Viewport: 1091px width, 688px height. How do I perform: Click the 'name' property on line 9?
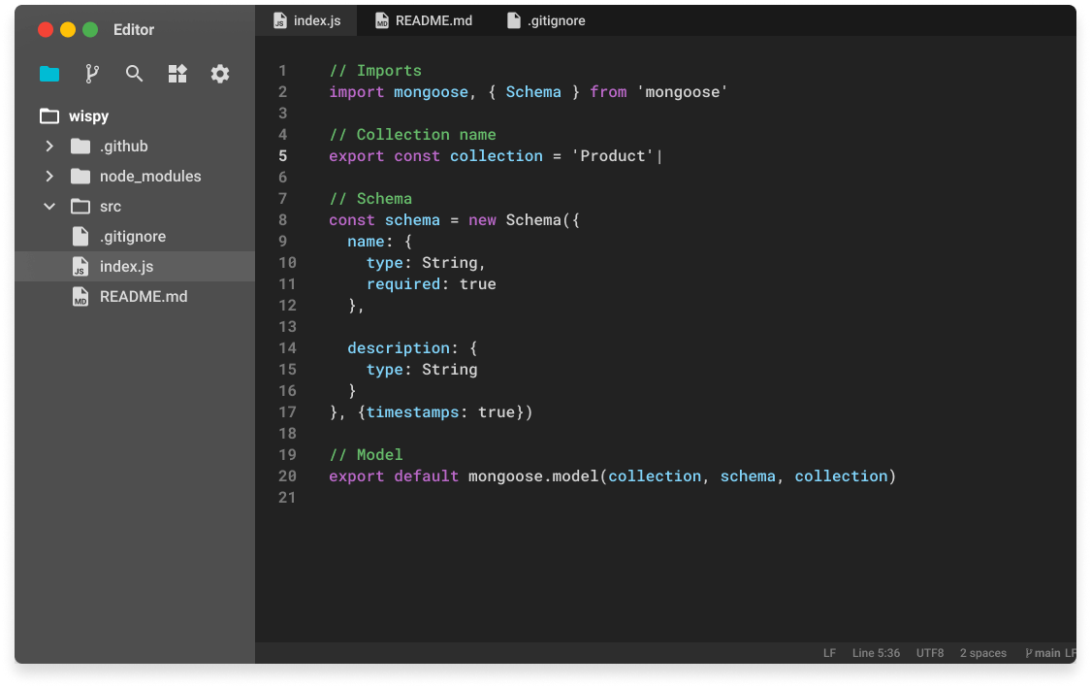pyautogui.click(x=366, y=242)
